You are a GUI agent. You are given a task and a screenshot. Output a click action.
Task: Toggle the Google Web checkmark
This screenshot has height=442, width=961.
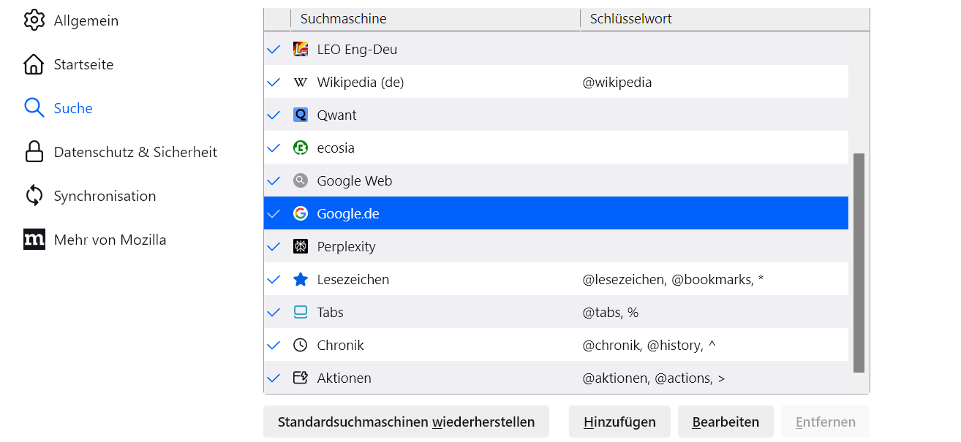coord(274,181)
